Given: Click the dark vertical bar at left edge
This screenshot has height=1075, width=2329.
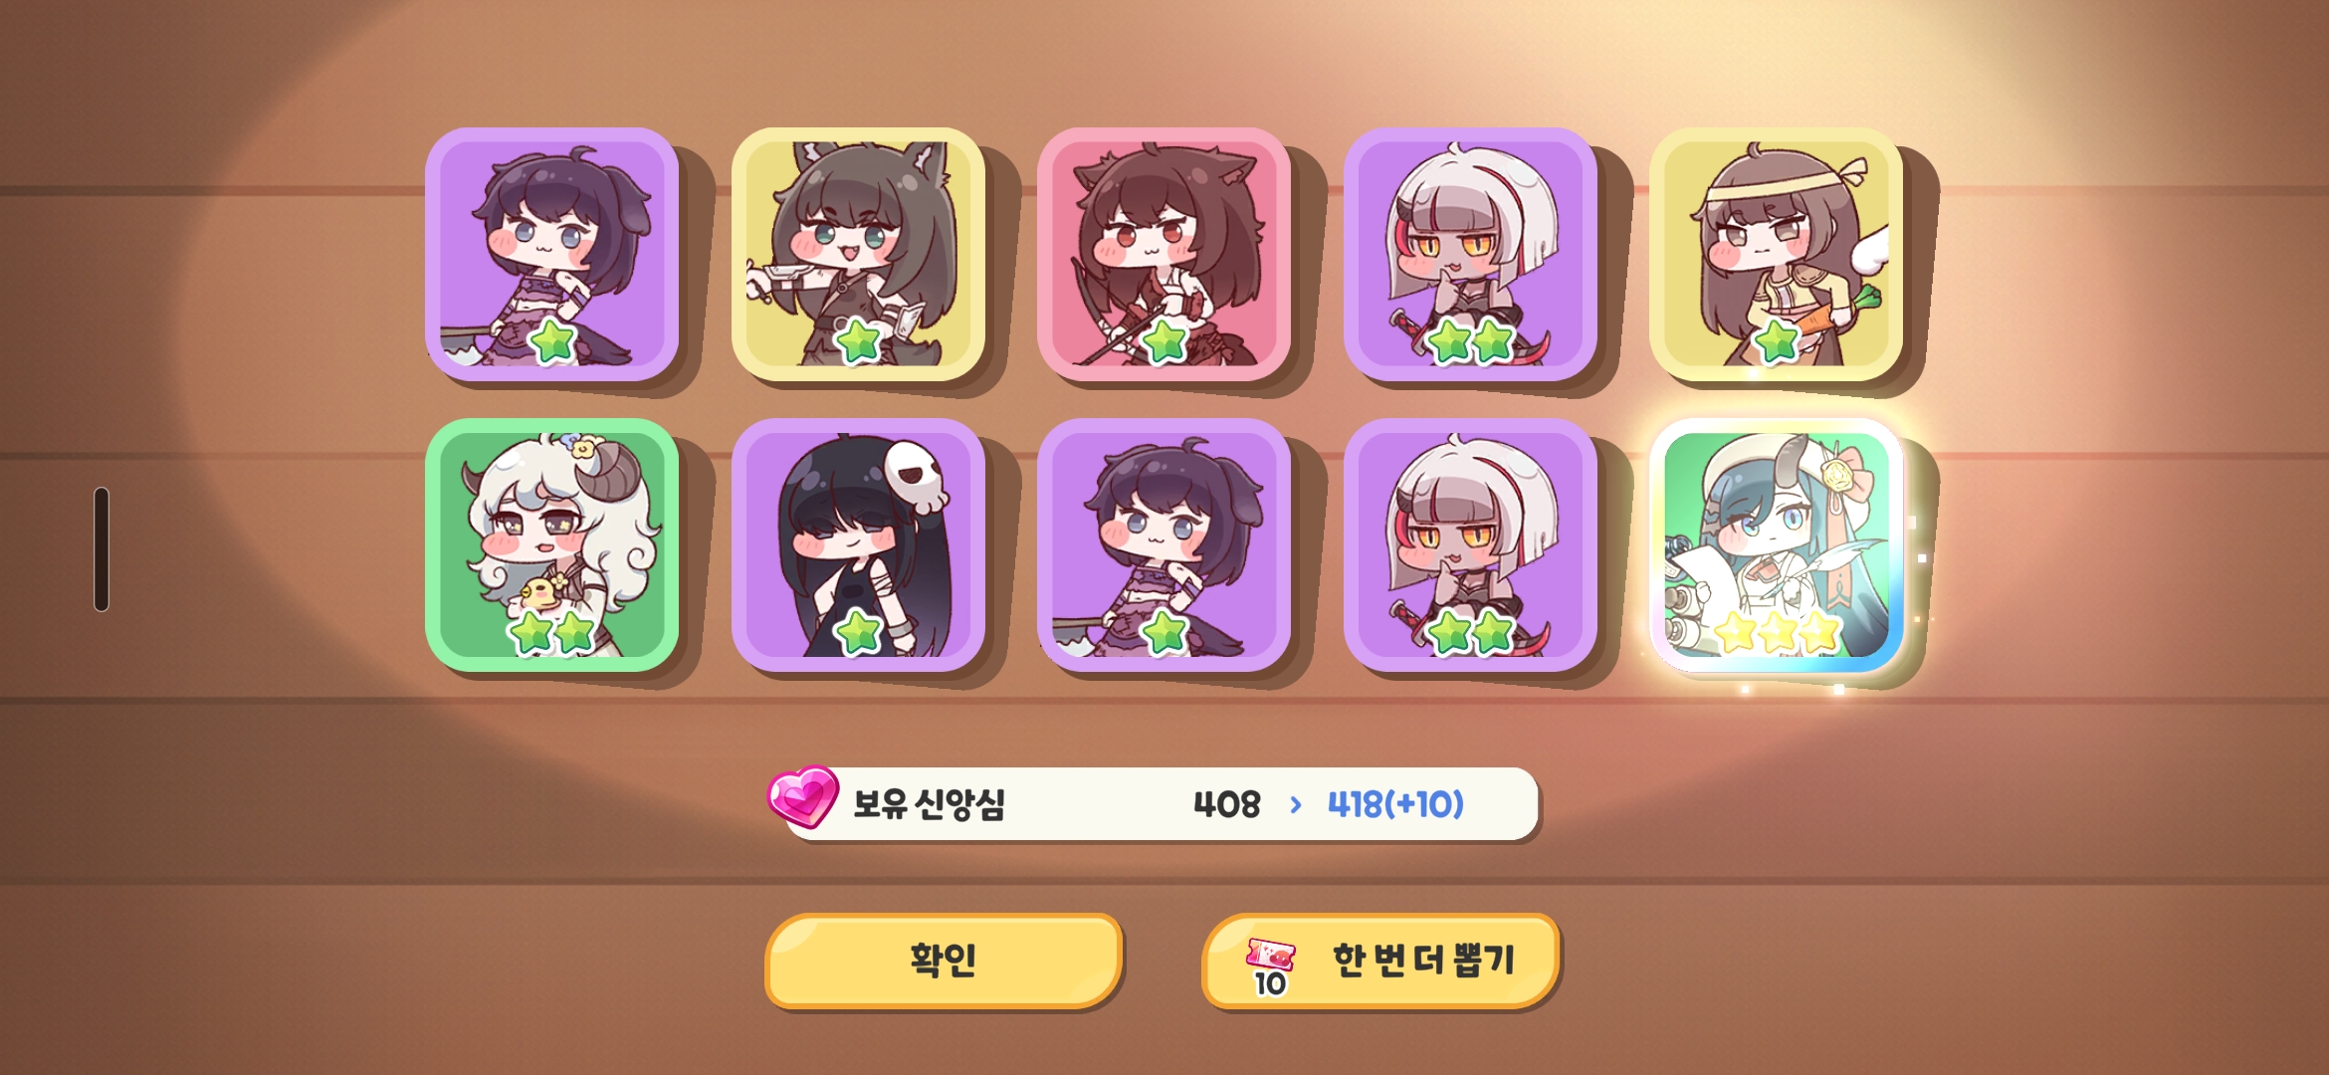Looking at the screenshot, I should [x=102, y=549].
